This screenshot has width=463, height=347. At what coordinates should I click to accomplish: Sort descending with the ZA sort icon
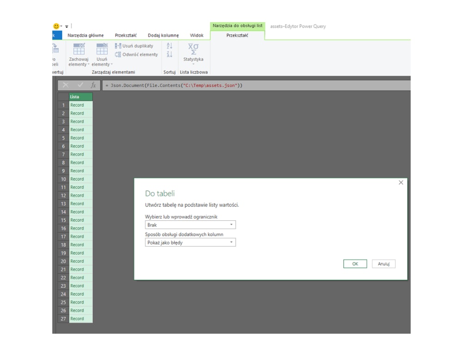pyautogui.click(x=169, y=54)
